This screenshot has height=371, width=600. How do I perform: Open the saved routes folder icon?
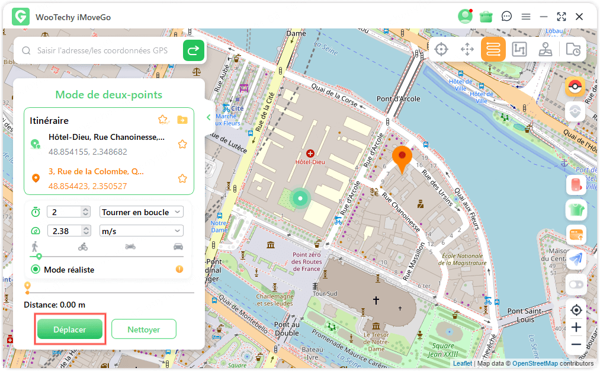click(x=182, y=120)
